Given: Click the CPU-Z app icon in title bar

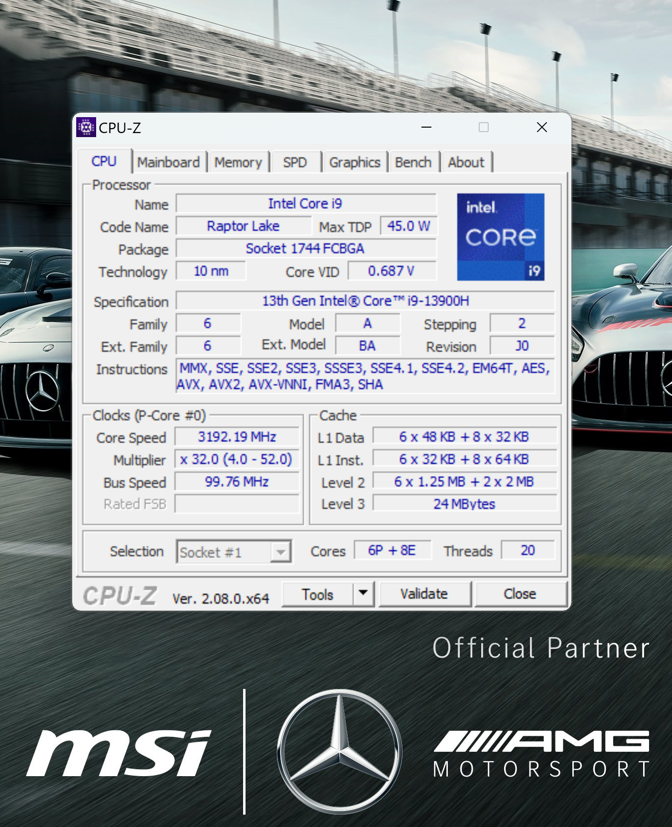Looking at the screenshot, I should pyautogui.click(x=86, y=128).
